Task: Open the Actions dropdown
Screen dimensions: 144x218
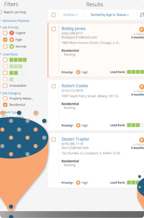Action: pos(70,15)
